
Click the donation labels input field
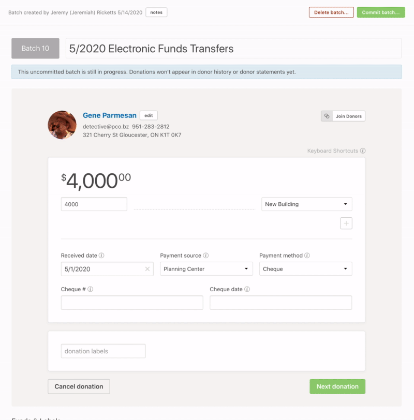point(103,351)
